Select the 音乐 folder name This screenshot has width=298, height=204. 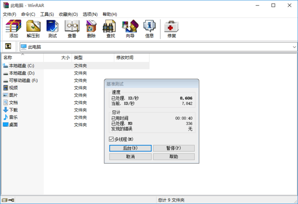pos(14,118)
